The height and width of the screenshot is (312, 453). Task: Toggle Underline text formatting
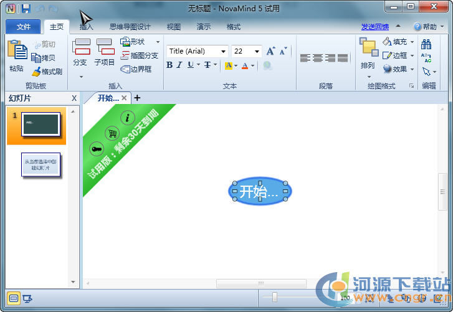point(191,65)
